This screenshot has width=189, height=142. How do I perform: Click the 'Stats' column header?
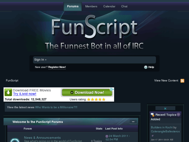99,129
